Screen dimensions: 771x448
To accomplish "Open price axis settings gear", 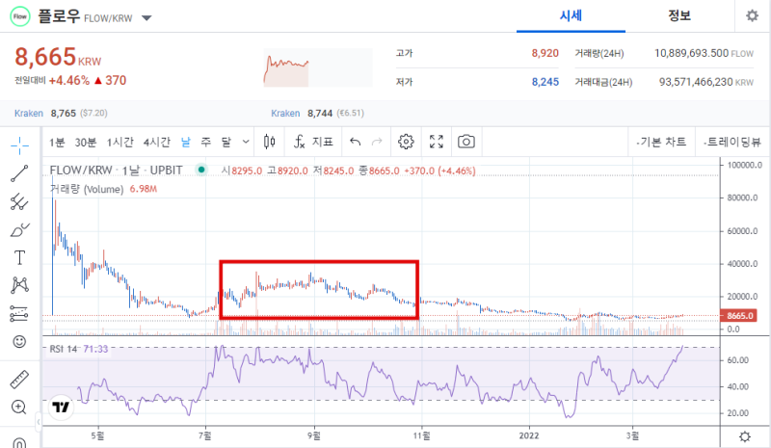I will tap(745, 436).
